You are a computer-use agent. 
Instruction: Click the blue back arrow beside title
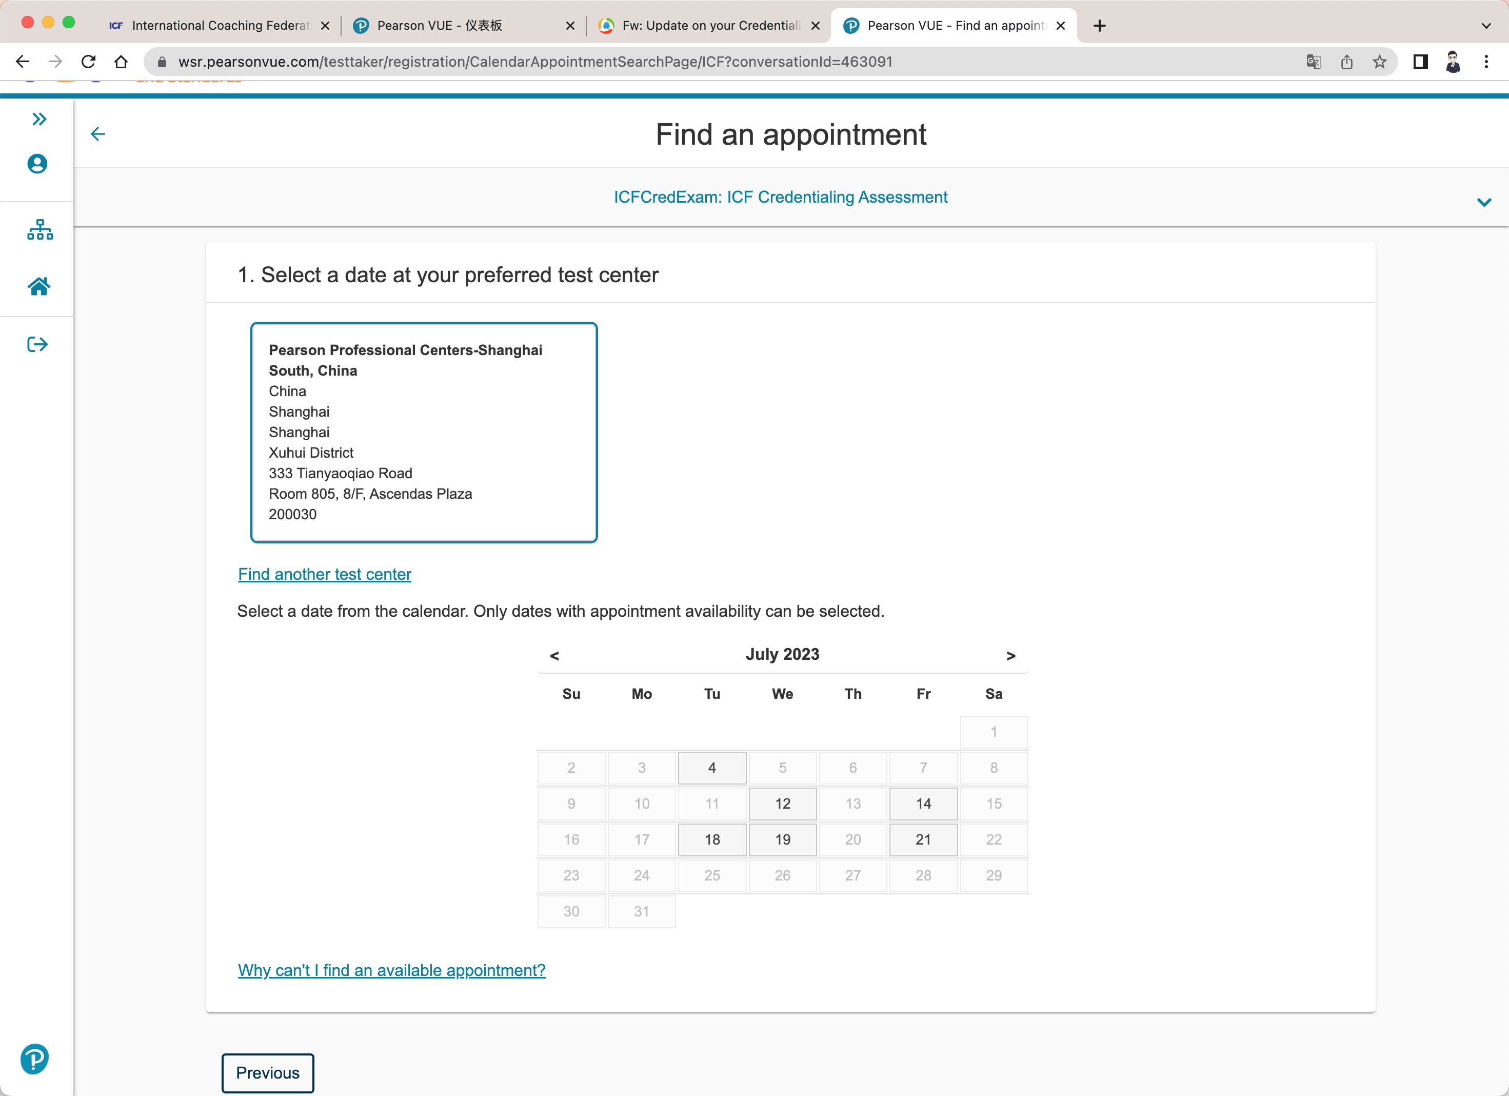click(x=98, y=134)
